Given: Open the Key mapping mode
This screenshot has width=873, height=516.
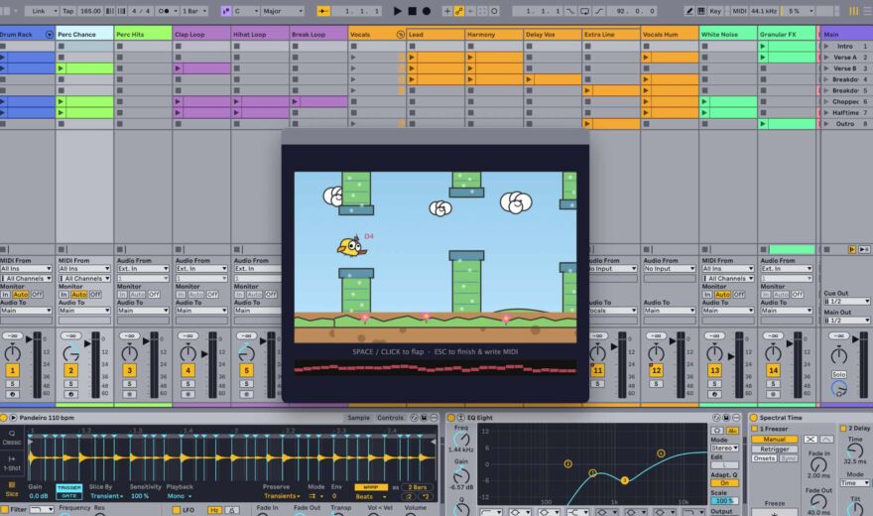Looking at the screenshot, I should coord(715,11).
